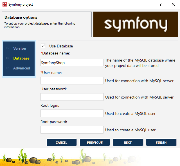Image resolution: width=180 pixels, height=166 pixels.
Task: Click the 'Database options' heading
Action: coord(21,18)
